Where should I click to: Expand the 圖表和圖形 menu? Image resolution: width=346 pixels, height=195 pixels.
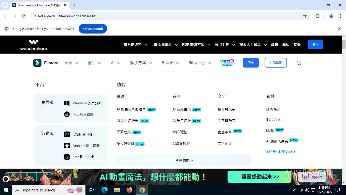click(x=166, y=44)
